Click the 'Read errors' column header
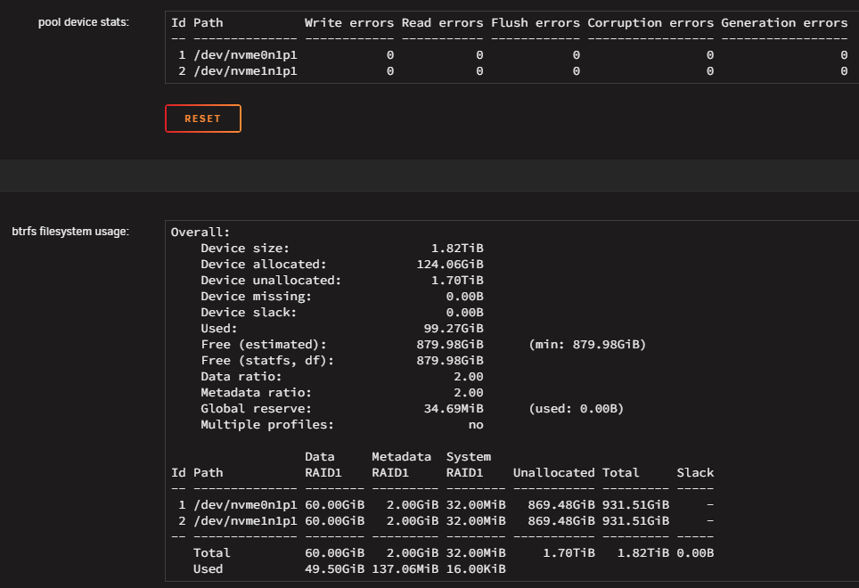 442,23
